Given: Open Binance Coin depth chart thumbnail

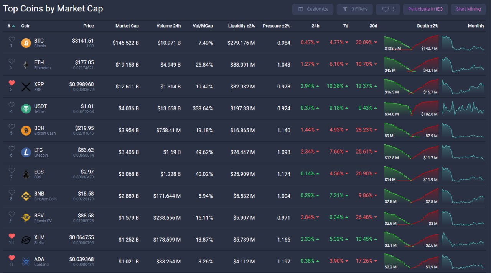Looking at the screenshot, I should [x=411, y=196].
